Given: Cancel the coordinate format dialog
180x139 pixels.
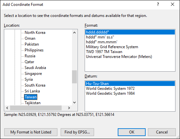Looking at the screenshot, I should point(162,132).
